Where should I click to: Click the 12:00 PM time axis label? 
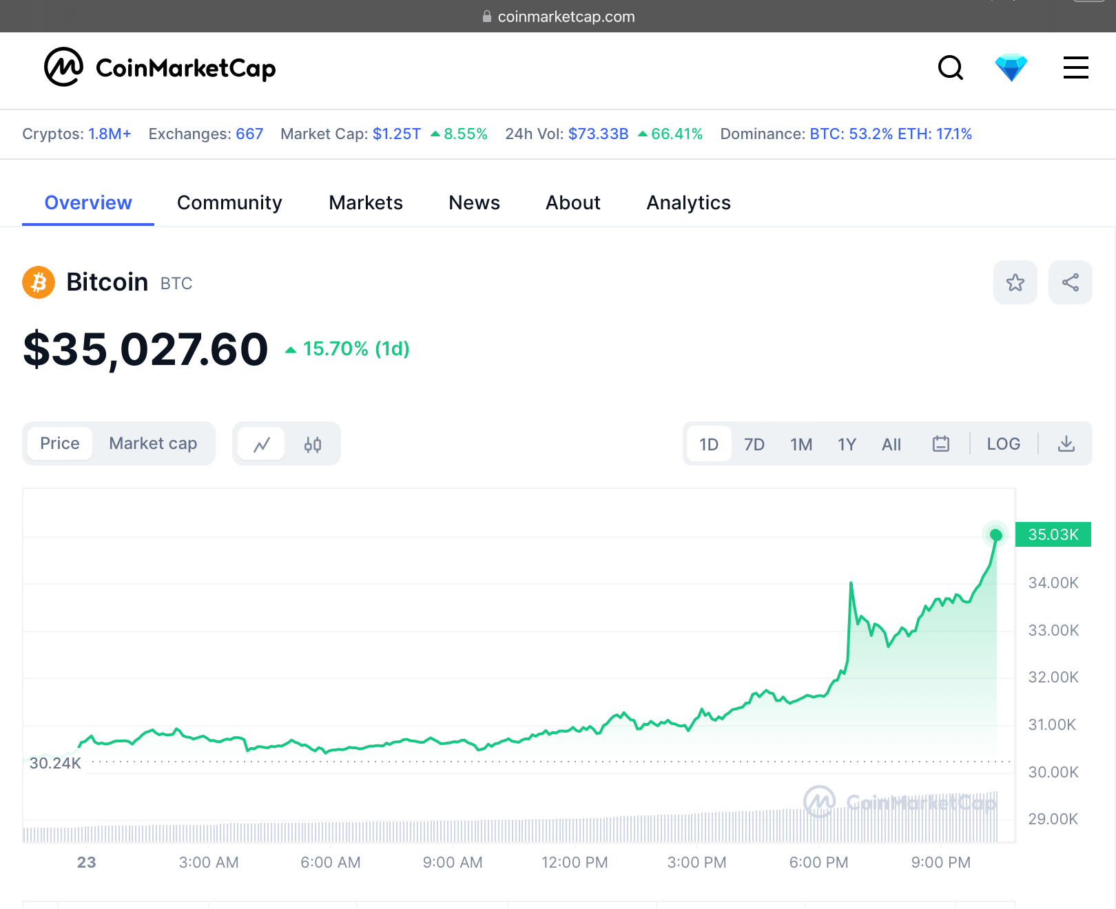tap(575, 862)
